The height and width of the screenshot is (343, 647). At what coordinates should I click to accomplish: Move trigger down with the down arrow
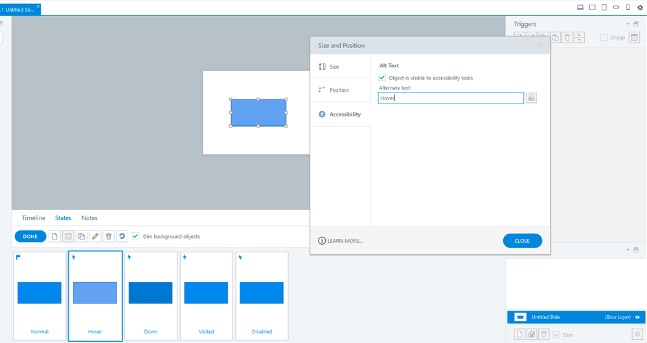[580, 40]
